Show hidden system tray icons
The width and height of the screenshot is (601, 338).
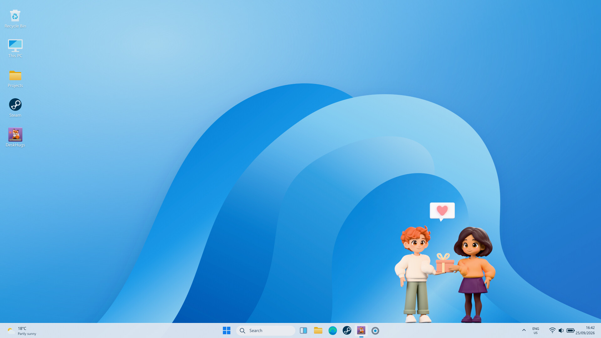click(x=524, y=330)
